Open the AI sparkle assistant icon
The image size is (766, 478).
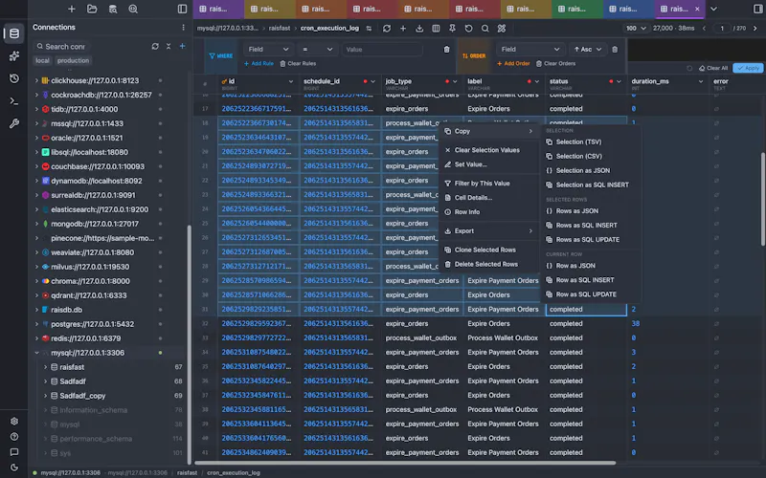tap(13, 56)
